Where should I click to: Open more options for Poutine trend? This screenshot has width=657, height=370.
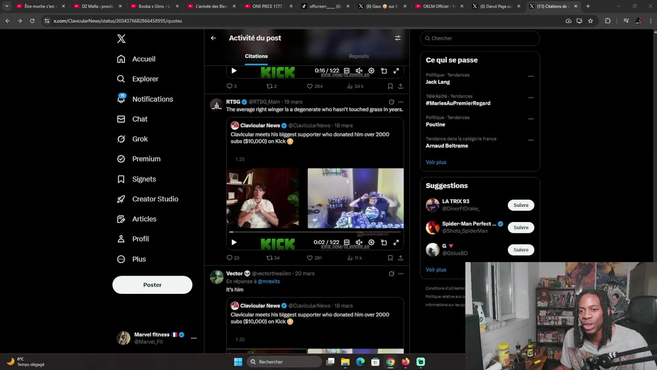tap(531, 119)
